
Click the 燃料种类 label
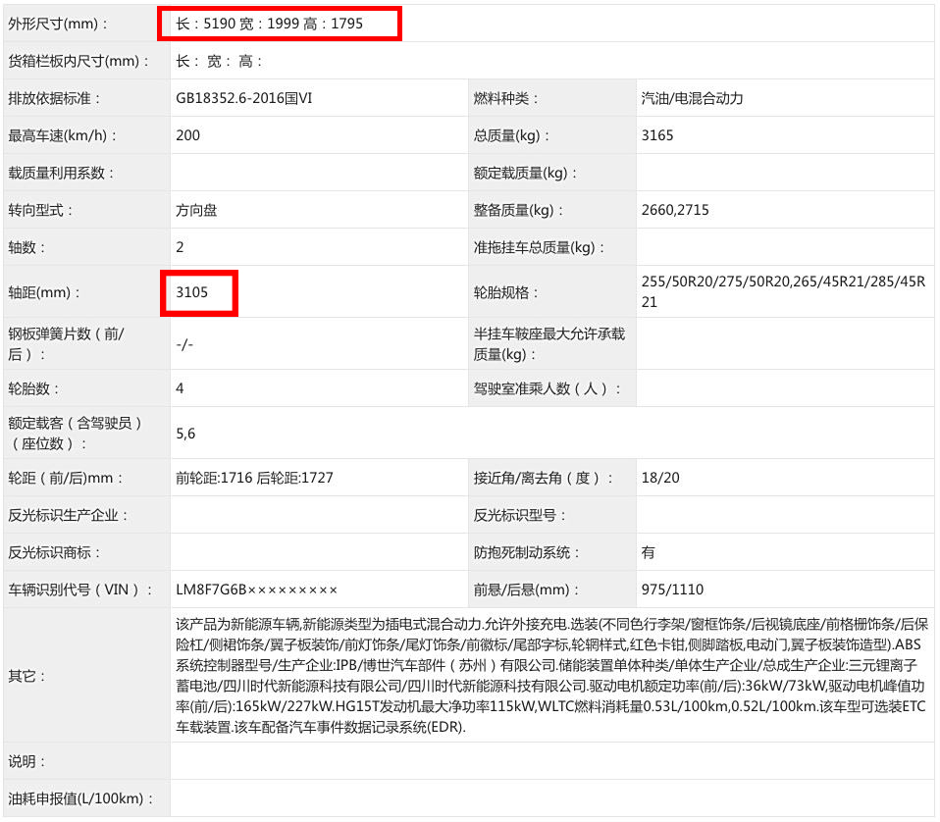[x=505, y=98]
